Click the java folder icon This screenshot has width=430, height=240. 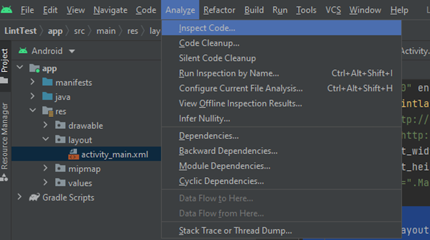tap(48, 96)
